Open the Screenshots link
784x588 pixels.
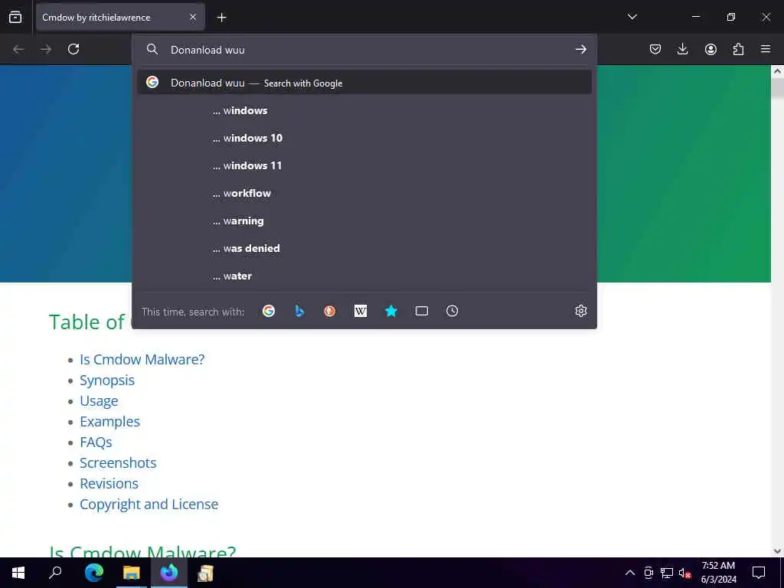(x=118, y=463)
